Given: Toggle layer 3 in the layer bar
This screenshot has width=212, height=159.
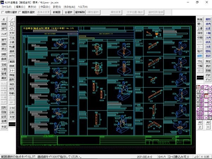Looking at the screenshot, I should pyautogui.click(x=198, y=100).
